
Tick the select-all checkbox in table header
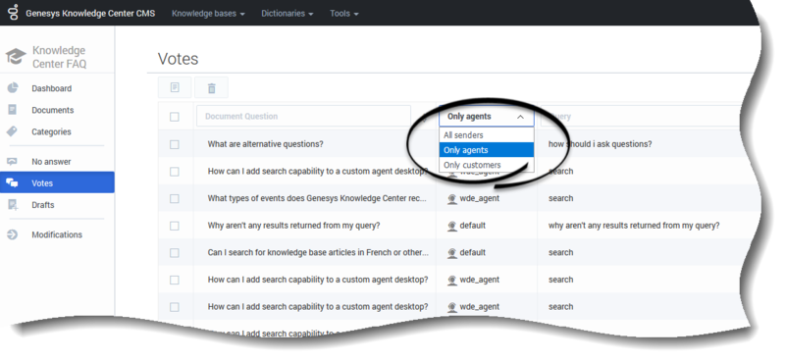[175, 117]
